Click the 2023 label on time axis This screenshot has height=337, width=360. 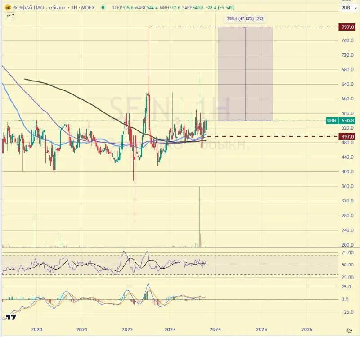[x=170, y=330]
